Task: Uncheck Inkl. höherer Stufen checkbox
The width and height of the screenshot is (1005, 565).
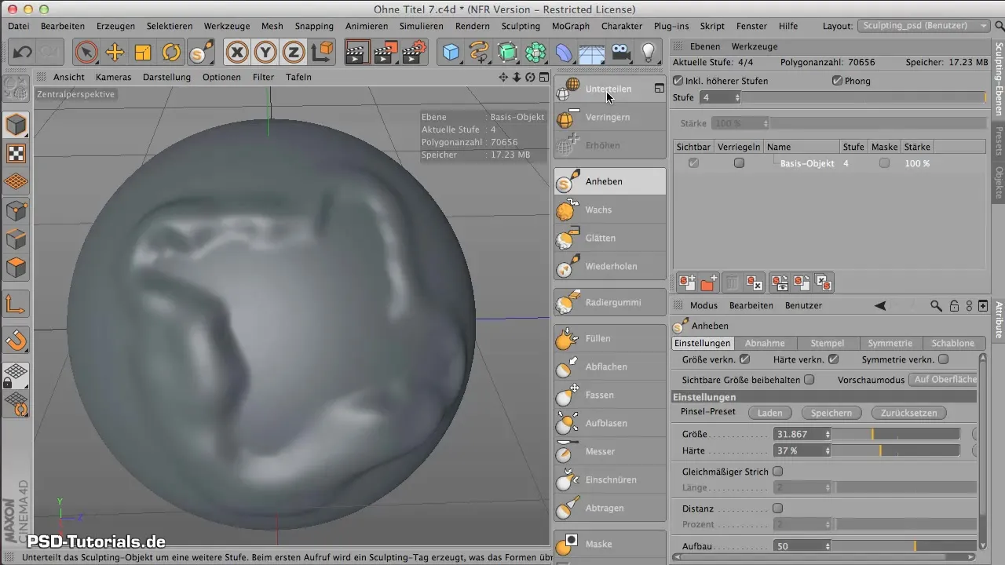Action: 678,81
